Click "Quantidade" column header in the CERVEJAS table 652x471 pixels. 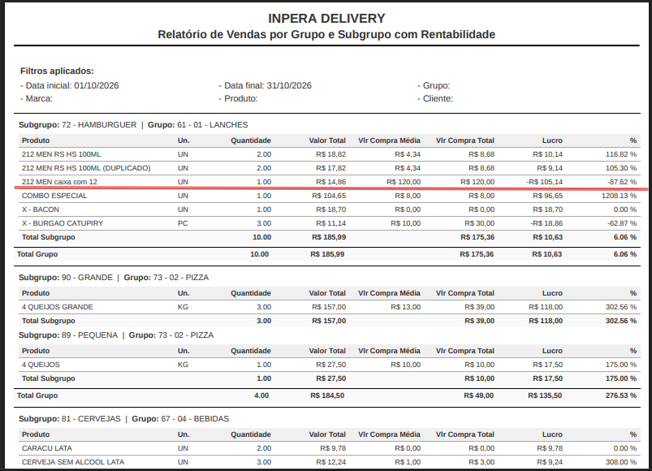[x=251, y=434]
